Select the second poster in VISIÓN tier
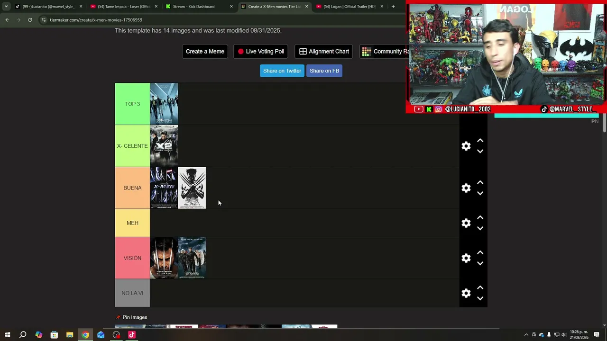 pos(192,258)
